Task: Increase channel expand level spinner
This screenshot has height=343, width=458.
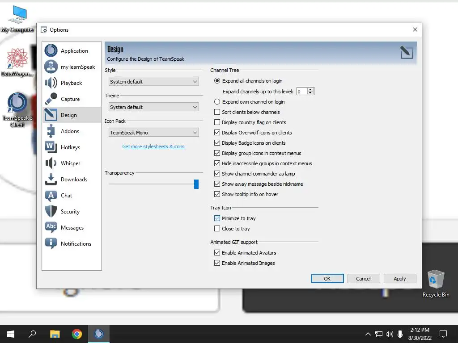Action: point(310,89)
